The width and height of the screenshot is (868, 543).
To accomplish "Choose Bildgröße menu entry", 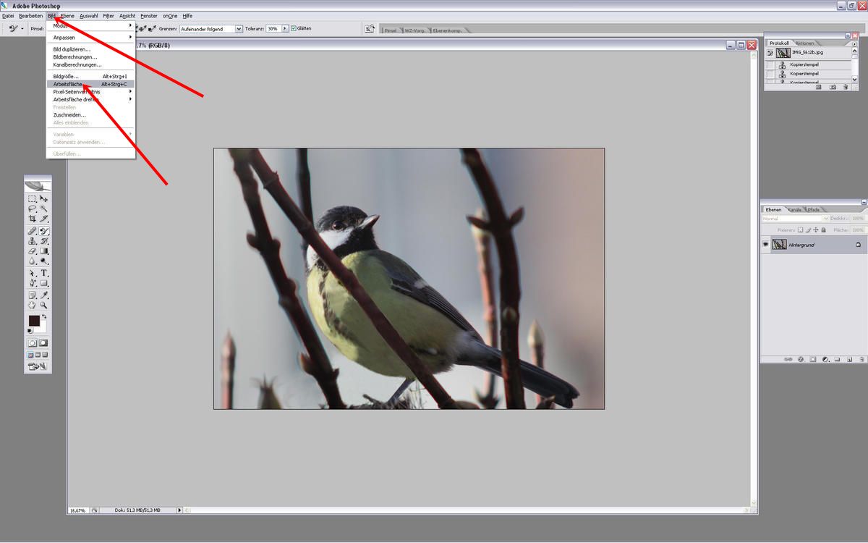I will (x=90, y=76).
